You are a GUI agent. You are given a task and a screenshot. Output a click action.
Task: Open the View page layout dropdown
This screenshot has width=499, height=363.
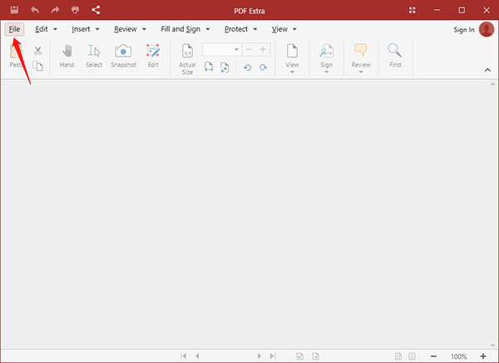[x=292, y=58]
